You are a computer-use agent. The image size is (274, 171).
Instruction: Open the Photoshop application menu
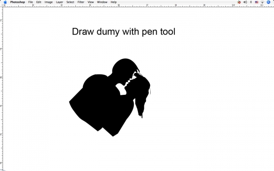pyautogui.click(x=17, y=2)
